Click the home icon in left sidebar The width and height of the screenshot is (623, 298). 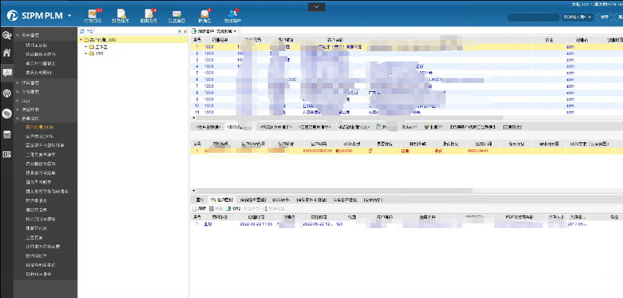[x=7, y=53]
